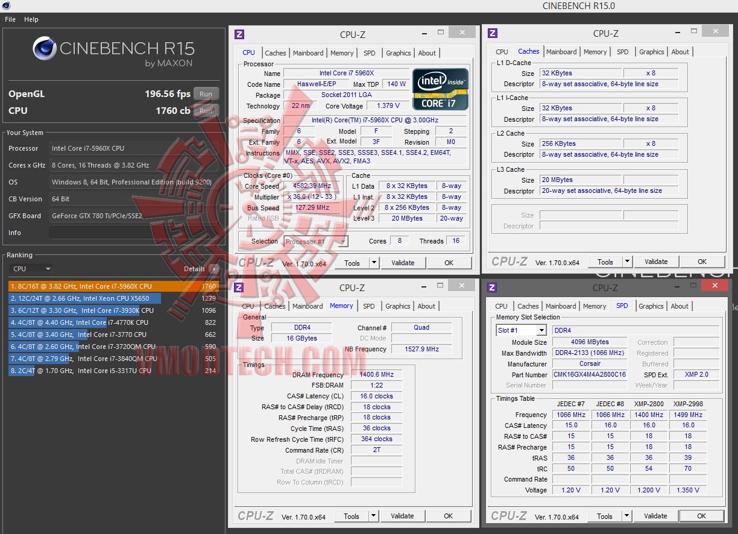738x534 pixels.
Task: Select SPD tab in the Memory CPU-Z window
Action: pyautogui.click(x=369, y=306)
